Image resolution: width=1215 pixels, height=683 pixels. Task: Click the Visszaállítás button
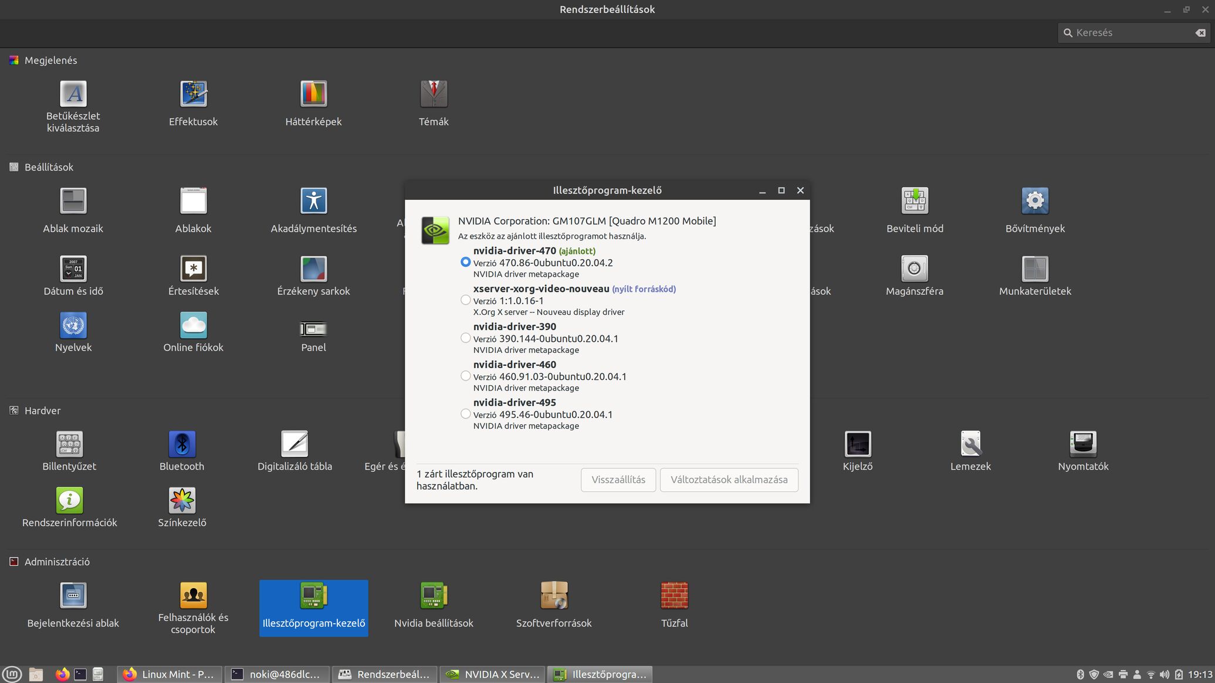coord(618,480)
